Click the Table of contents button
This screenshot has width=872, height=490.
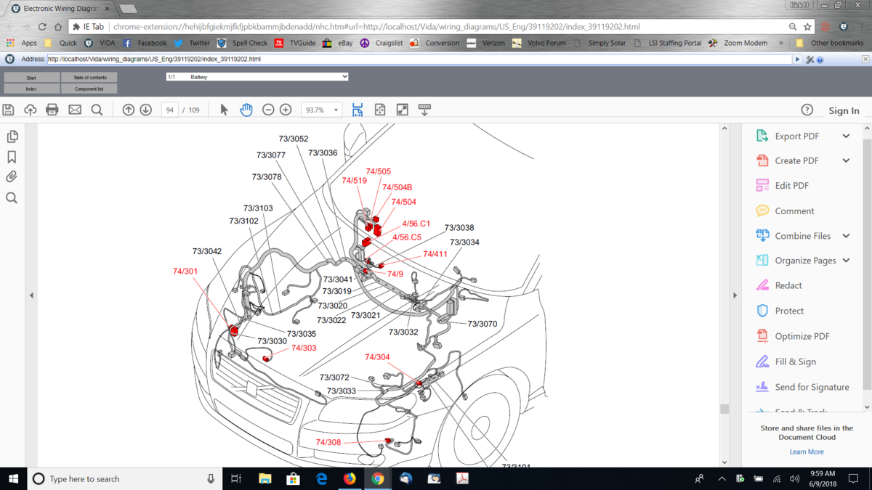[x=89, y=78]
